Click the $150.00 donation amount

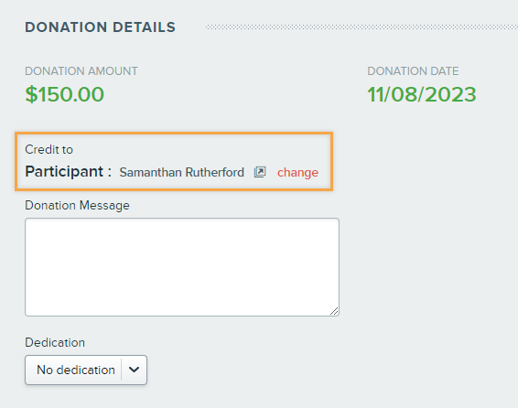[x=65, y=94]
